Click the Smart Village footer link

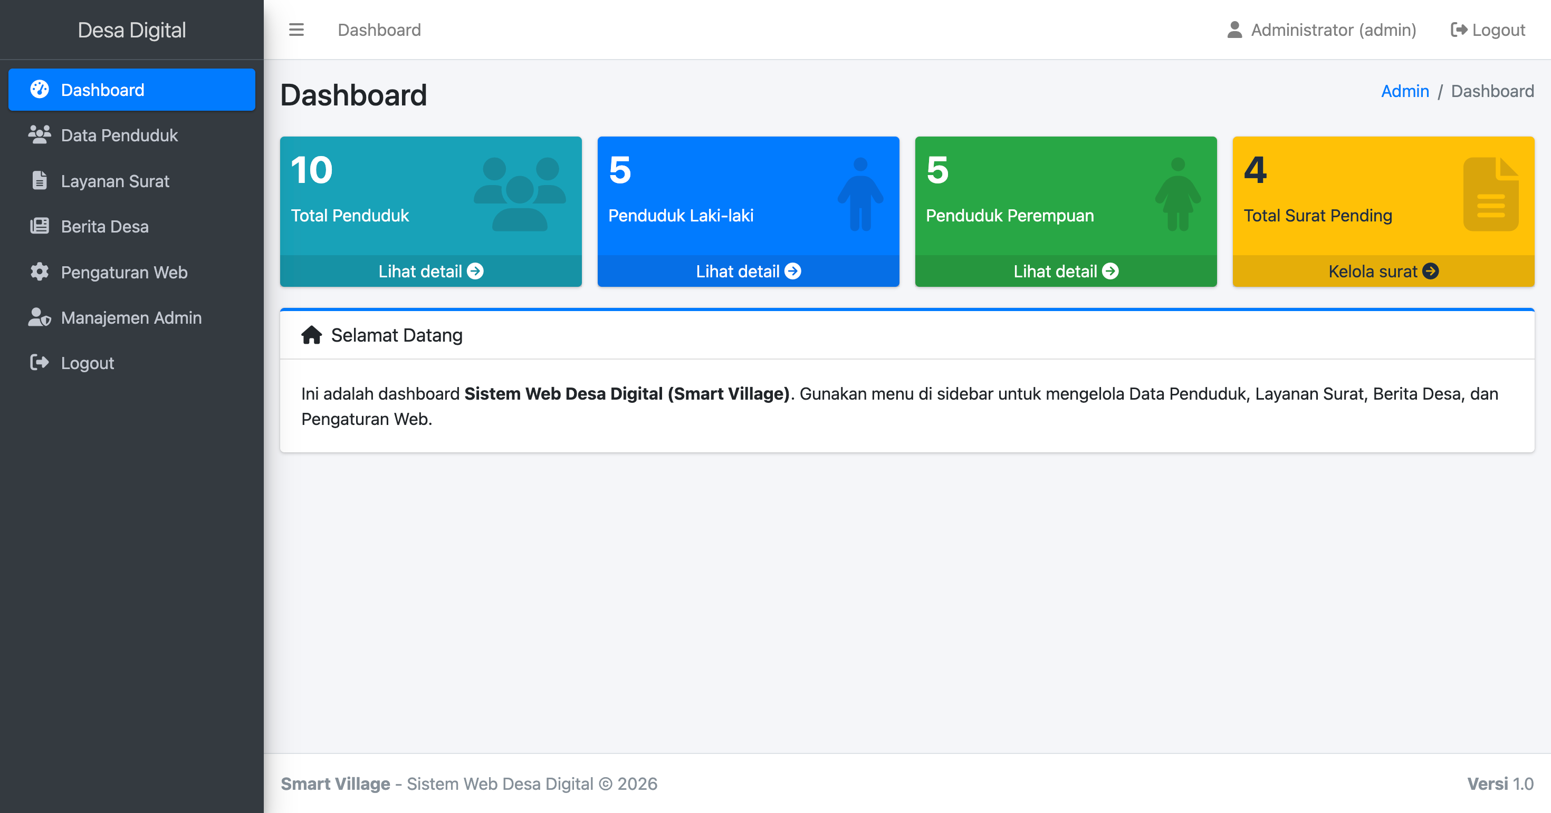pos(336,783)
